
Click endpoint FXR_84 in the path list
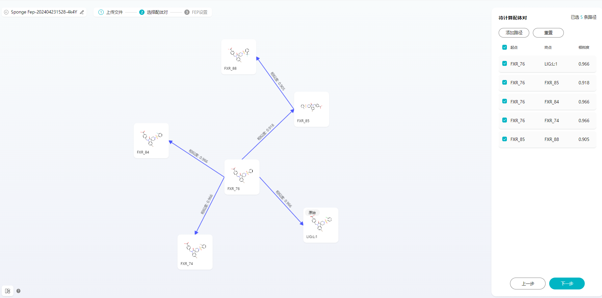pyautogui.click(x=552, y=102)
